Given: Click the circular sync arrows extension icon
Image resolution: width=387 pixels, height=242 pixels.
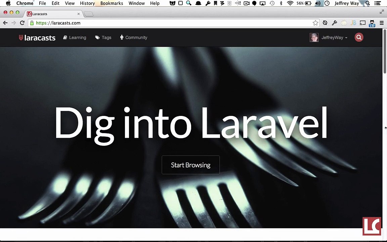Looking at the screenshot, I should (x=325, y=23).
